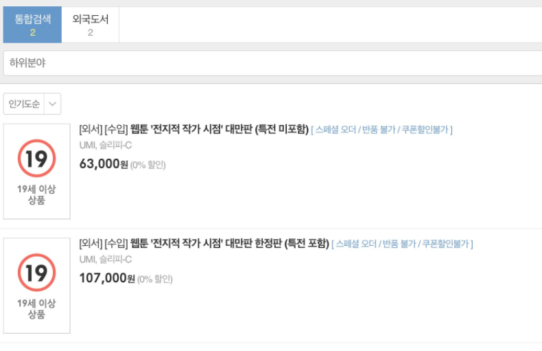Open the 대만판 (특전 미포함) product title link
The height and width of the screenshot is (351, 542).
219,129
